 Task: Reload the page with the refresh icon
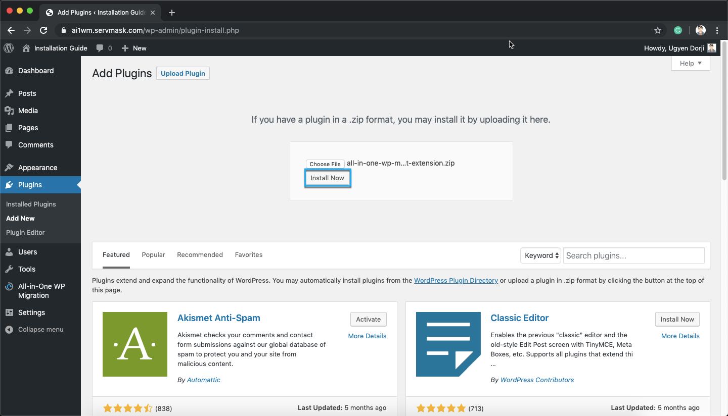tap(43, 30)
